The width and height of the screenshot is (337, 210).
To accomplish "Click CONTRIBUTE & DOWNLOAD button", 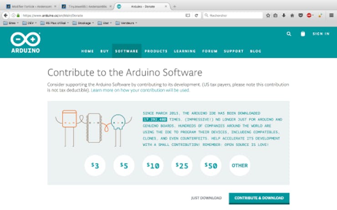I will click(x=259, y=198).
